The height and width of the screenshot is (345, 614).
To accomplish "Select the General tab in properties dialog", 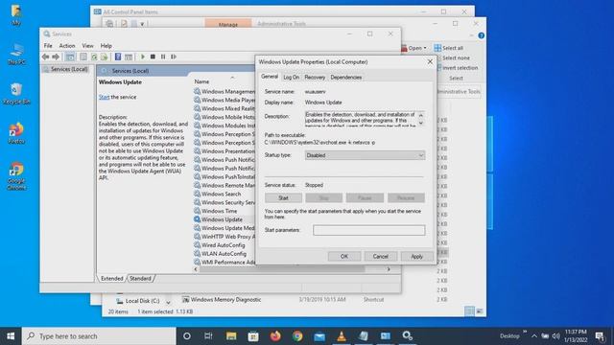I will 270,77.
